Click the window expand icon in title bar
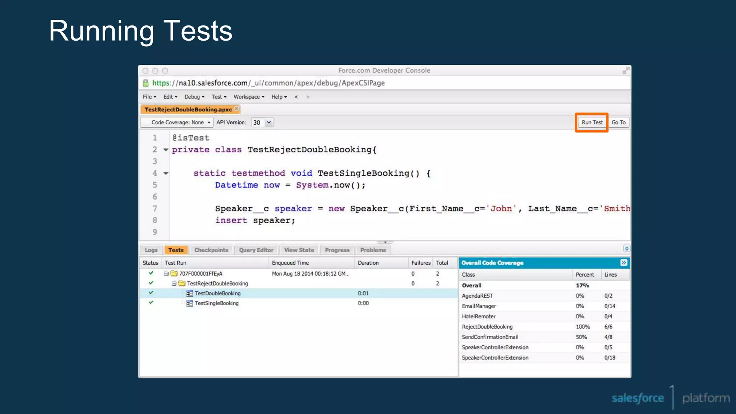Viewport: 736px width, 414px height. click(x=626, y=70)
